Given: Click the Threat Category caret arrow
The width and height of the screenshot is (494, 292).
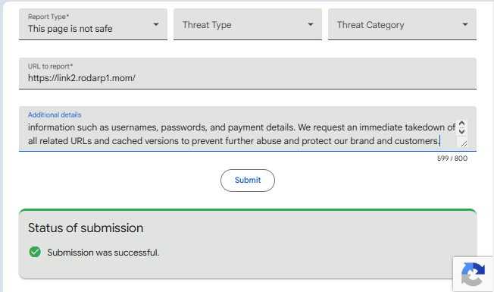Looking at the screenshot, I should [465, 24].
